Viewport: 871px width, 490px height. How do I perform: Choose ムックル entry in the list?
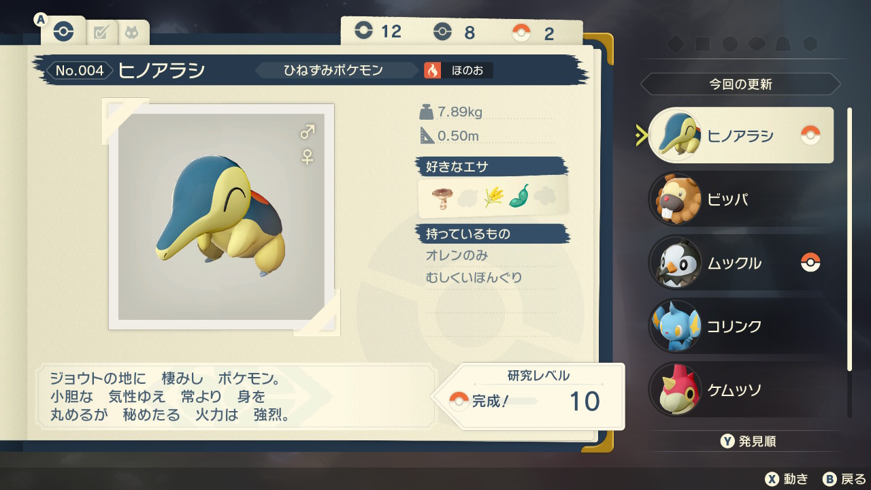[x=740, y=263]
